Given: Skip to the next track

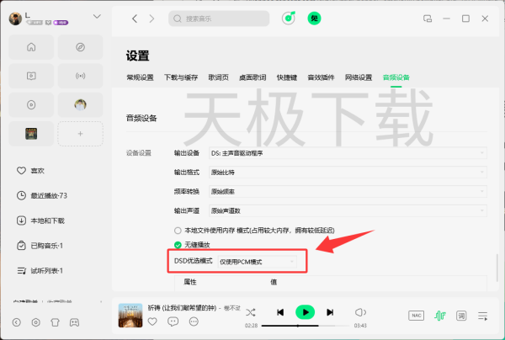Looking at the screenshot, I should click(x=332, y=312).
